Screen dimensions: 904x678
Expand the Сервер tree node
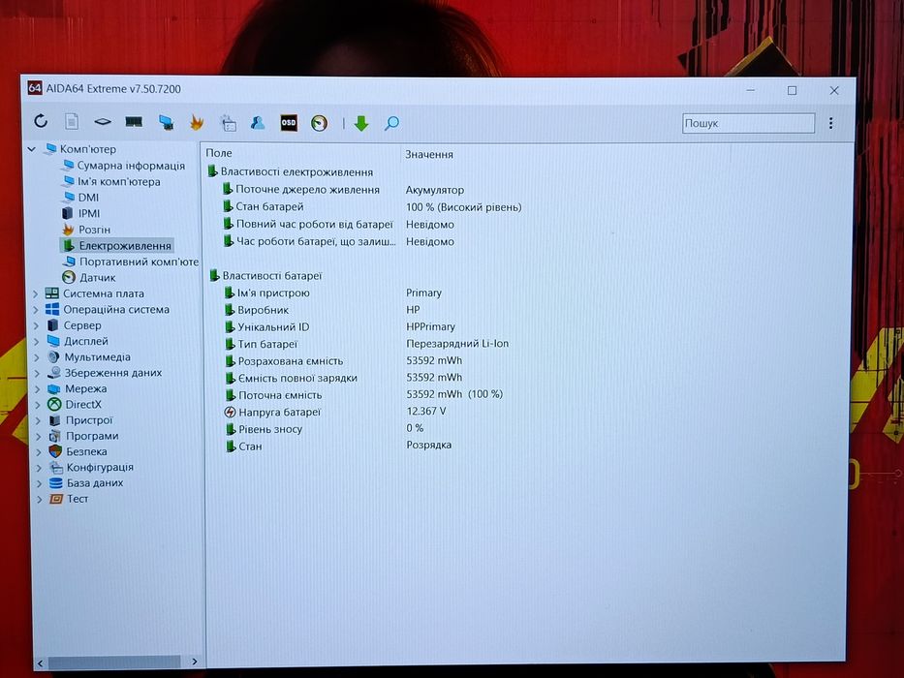coord(36,325)
